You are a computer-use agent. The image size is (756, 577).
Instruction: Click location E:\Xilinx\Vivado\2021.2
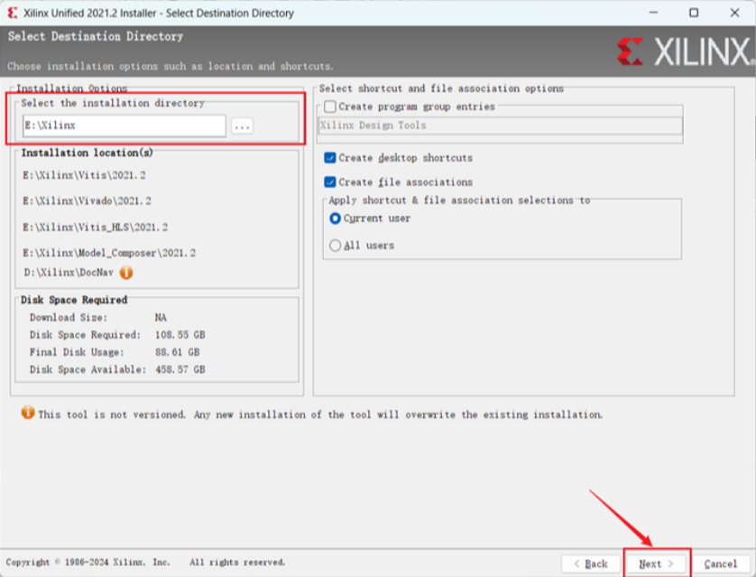coord(87,200)
